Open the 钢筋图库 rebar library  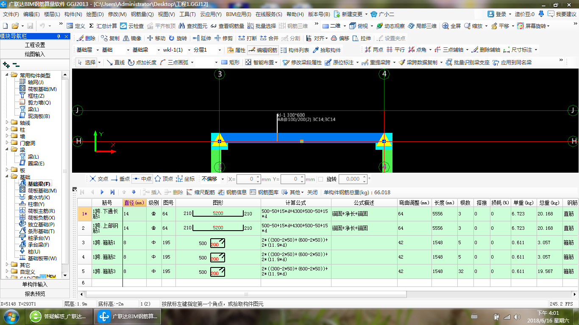click(x=264, y=192)
